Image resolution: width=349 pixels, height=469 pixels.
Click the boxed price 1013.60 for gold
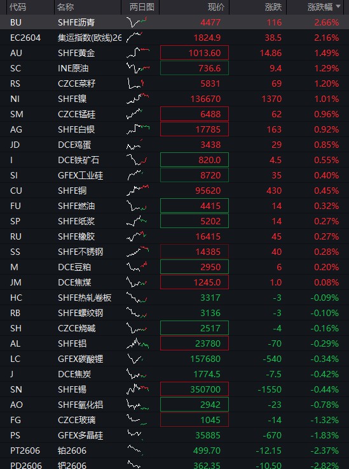195,53
